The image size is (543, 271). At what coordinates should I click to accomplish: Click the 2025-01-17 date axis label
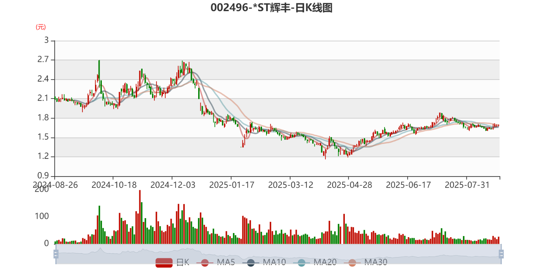coord(232,185)
